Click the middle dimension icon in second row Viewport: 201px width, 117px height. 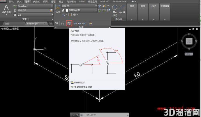[x=104, y=10]
